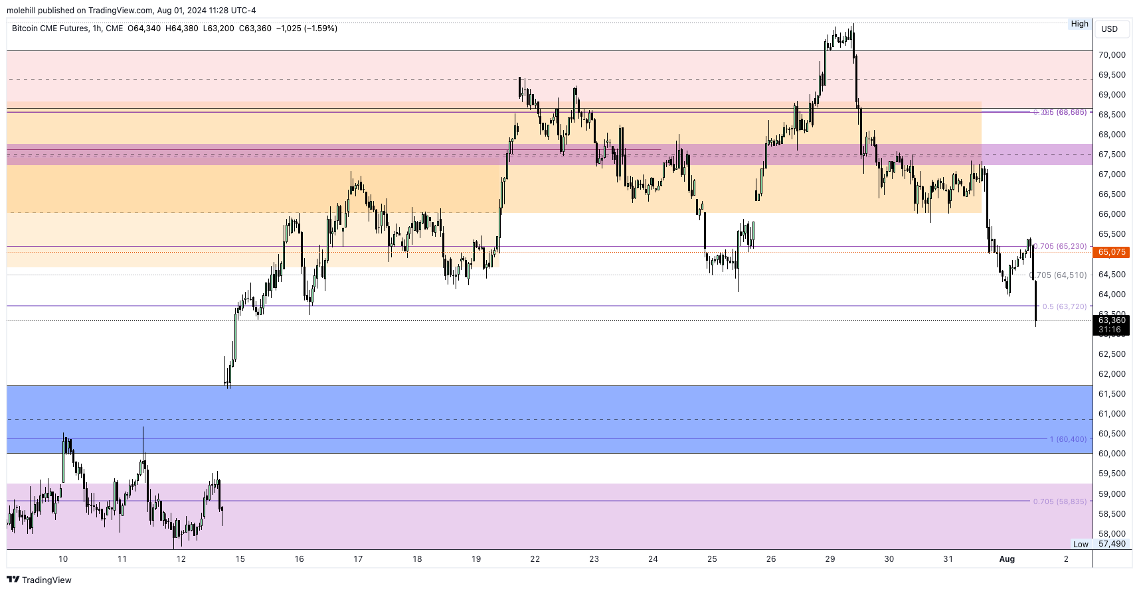Click 62,000 on the price axis

click(x=1112, y=374)
